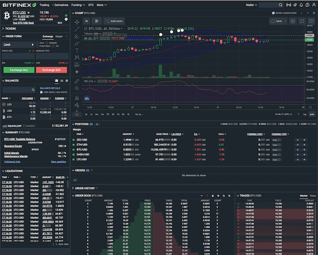Click the Exchange Buy button
The height and width of the screenshot is (255, 318).
[19, 70]
